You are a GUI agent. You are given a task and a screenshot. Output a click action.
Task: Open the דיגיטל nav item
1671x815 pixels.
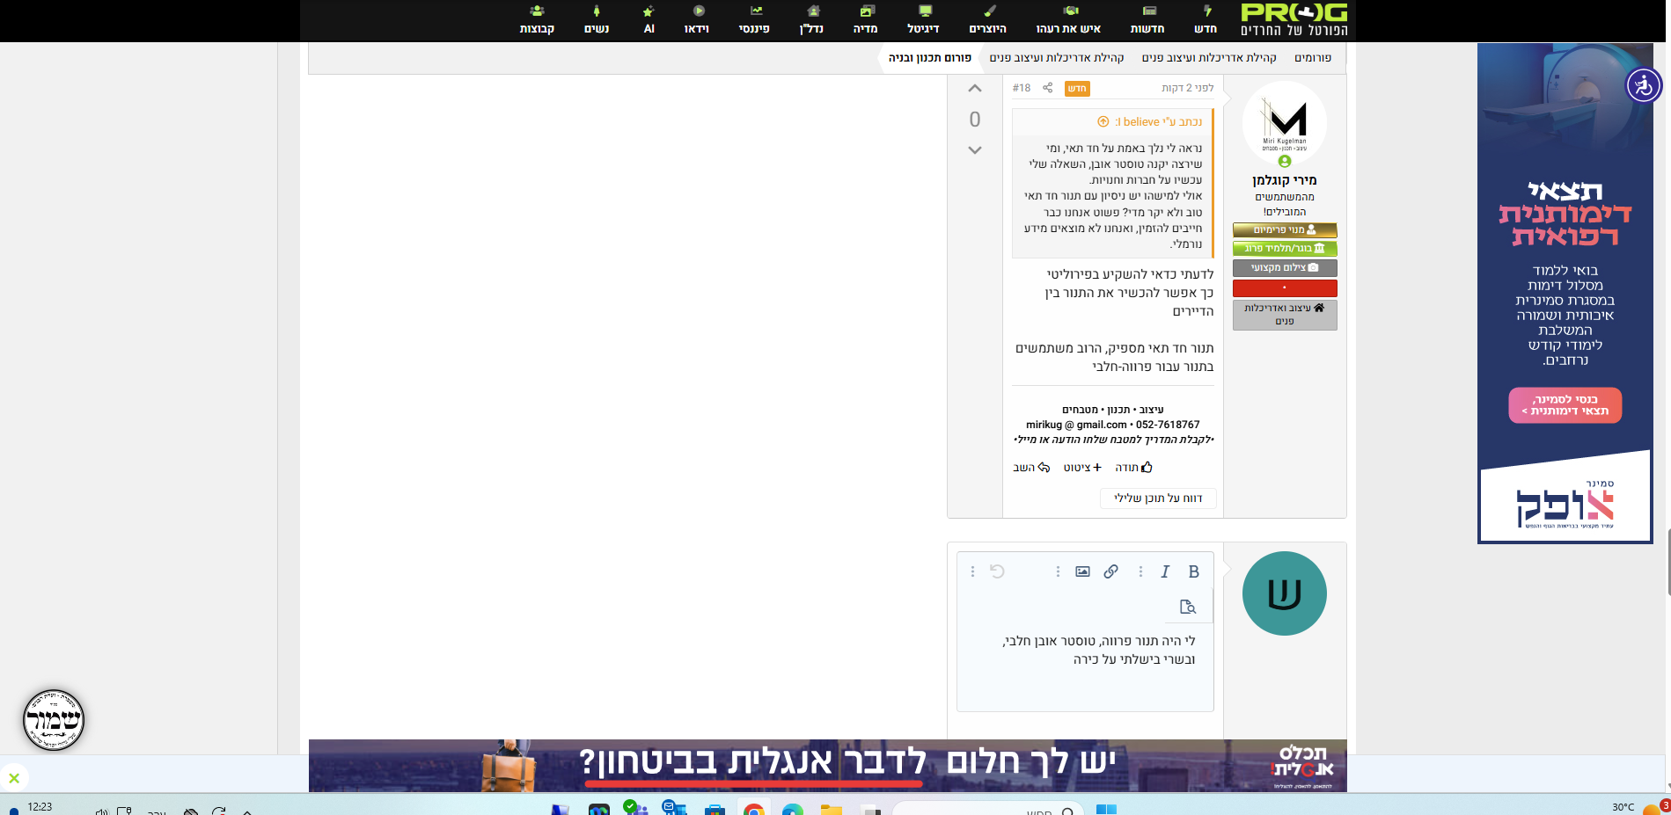(x=923, y=20)
